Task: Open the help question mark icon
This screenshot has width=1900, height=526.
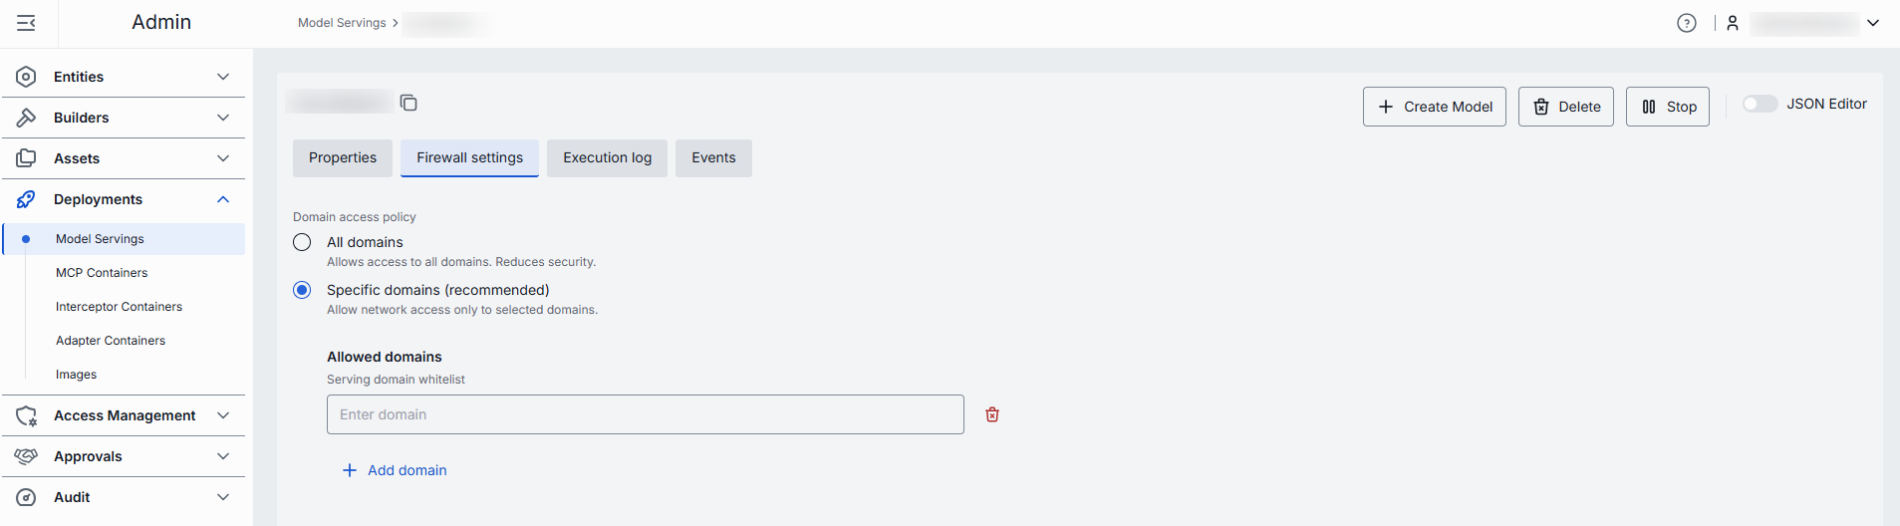Action: (x=1686, y=23)
